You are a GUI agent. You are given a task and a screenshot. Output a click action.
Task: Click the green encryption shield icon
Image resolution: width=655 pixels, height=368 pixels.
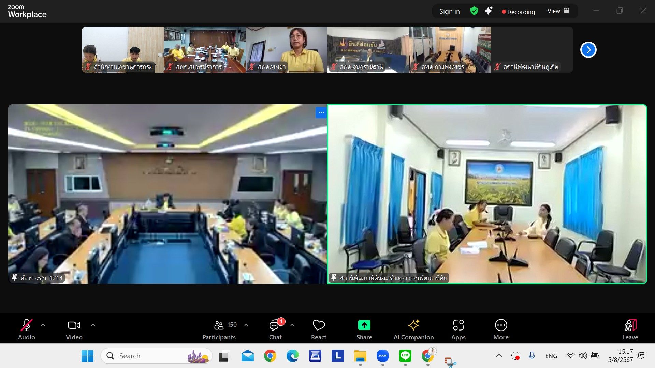(474, 11)
